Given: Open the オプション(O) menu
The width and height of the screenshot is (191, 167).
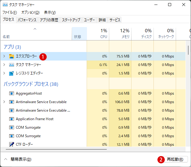Looking at the screenshot, I should tap(30, 12).
